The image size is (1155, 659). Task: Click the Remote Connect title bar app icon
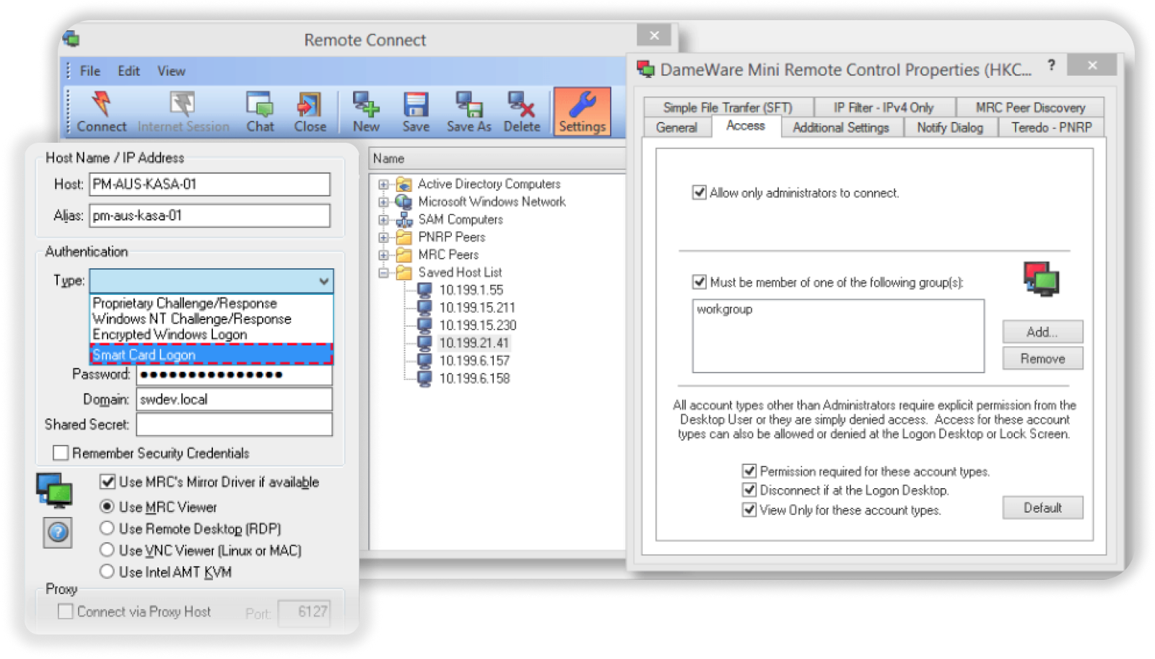[x=71, y=39]
